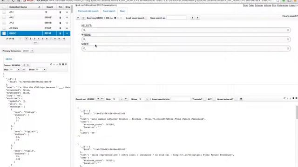298x167 pixels.
Task: Focus the Insert results into text box
Action: point(181,99)
